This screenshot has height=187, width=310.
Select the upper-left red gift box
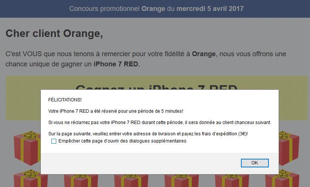(27, 148)
